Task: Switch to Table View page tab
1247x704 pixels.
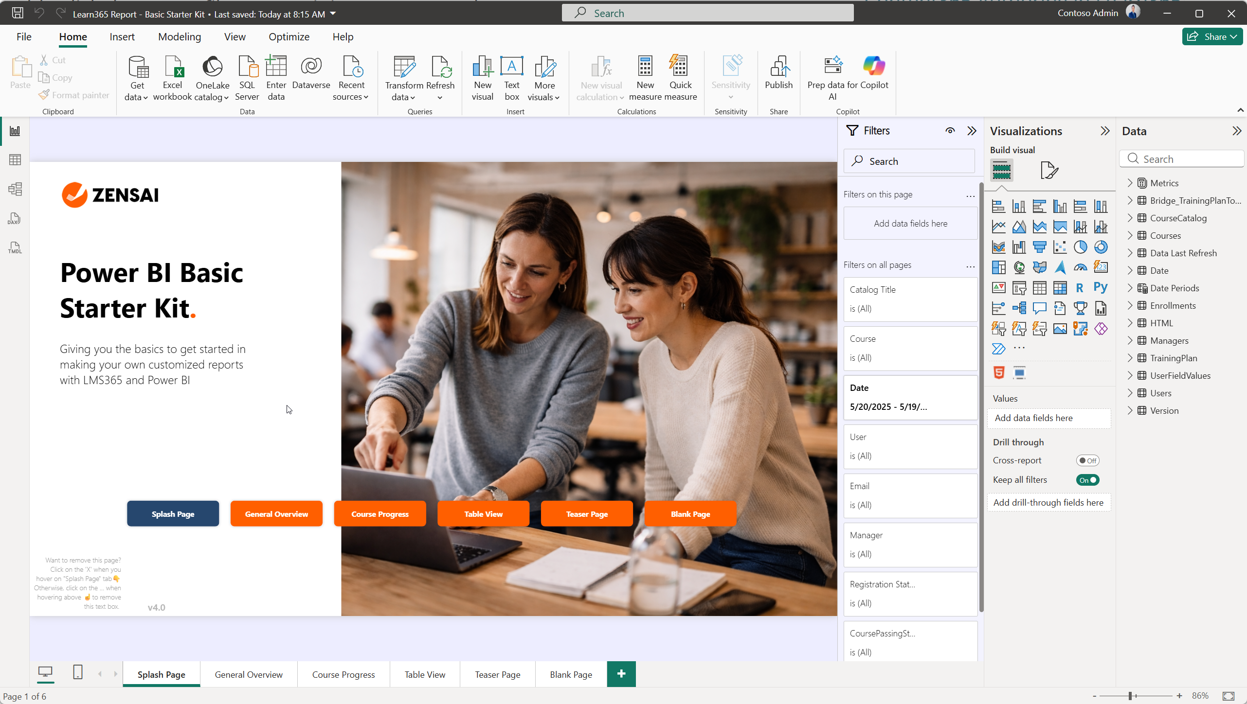Action: [425, 674]
